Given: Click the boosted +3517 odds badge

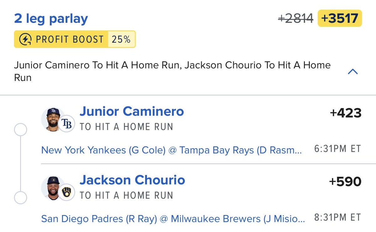Looking at the screenshot, I should tap(340, 18).
